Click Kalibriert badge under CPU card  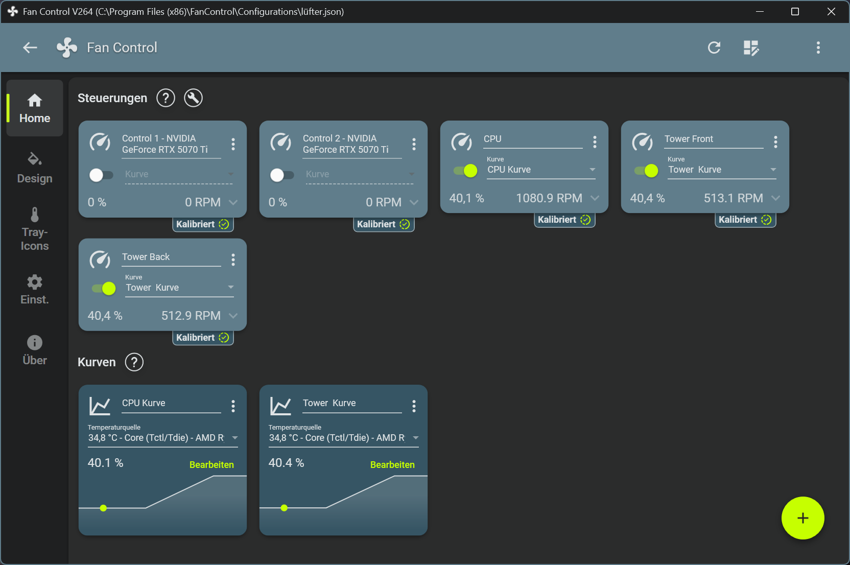pyautogui.click(x=564, y=220)
